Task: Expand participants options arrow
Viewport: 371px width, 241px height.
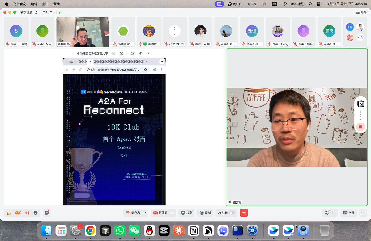Action: click(335, 213)
